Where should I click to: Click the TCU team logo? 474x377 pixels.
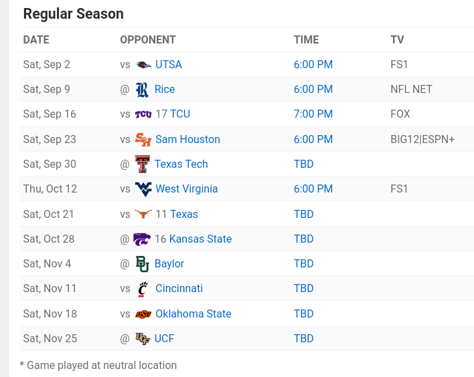(143, 114)
